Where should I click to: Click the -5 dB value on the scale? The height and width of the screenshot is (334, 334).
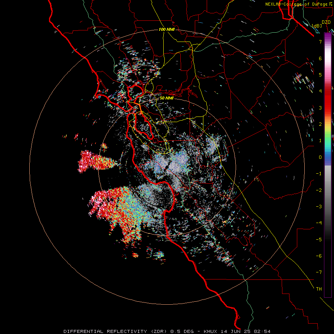pos(319,240)
